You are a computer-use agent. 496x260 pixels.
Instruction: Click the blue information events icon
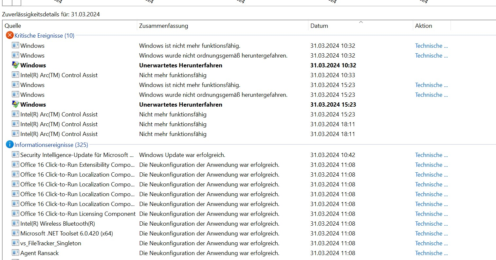pos(10,145)
